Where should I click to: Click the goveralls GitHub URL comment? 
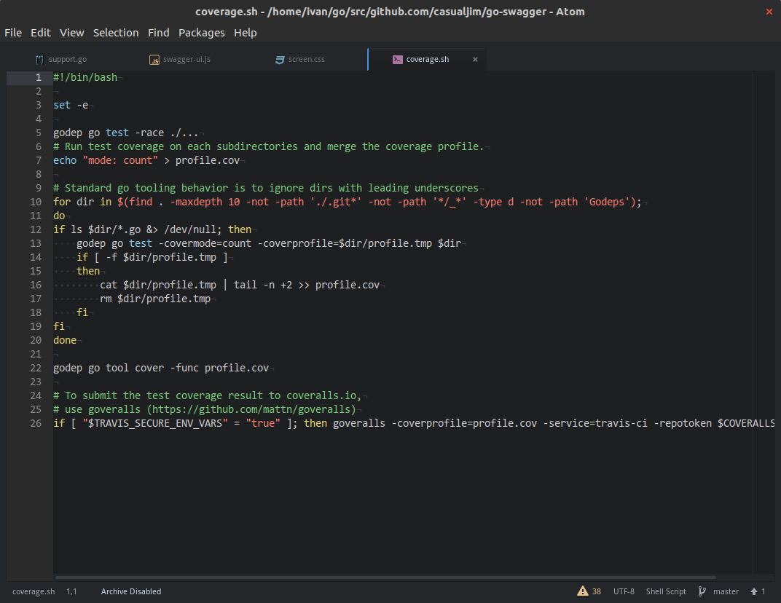pyautogui.click(x=205, y=409)
